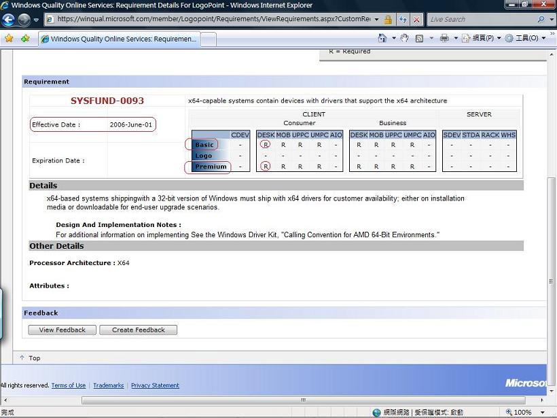Click the Processor Architecture : X64 text
This screenshot has width=557, height=418.
[x=79, y=263]
